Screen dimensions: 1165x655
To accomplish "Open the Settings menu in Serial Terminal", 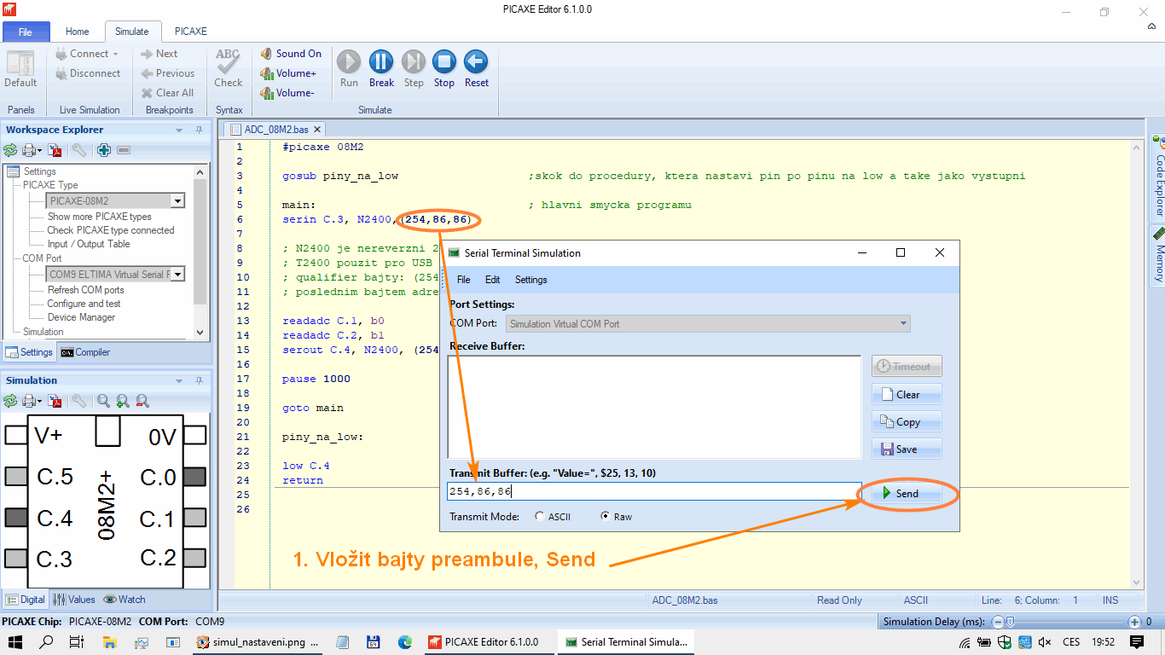I will point(530,280).
